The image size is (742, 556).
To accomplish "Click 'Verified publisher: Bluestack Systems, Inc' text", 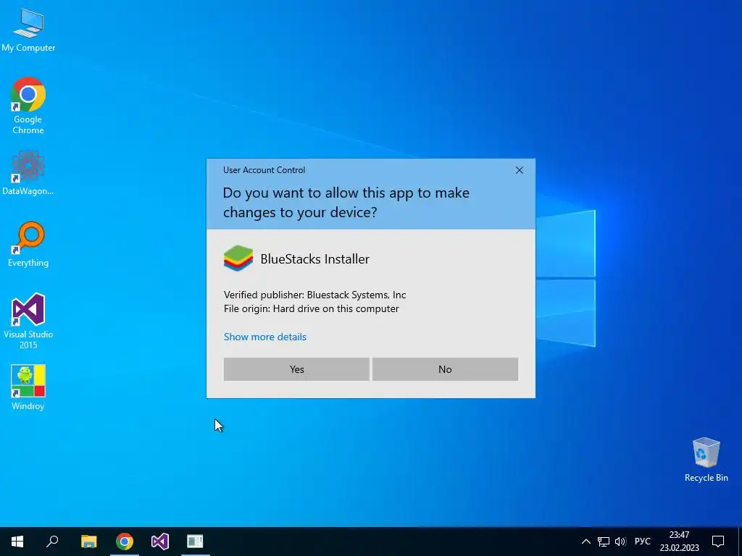I will (x=314, y=295).
